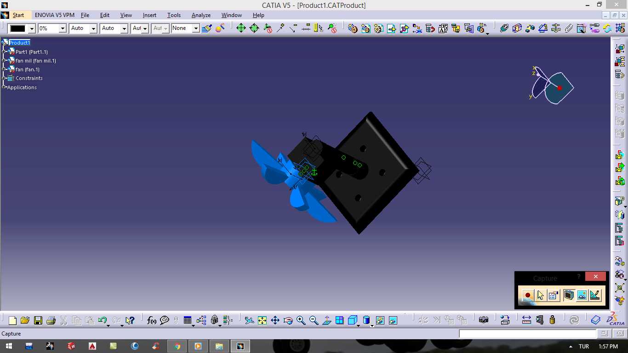This screenshot has height=353, width=628.
Task: Click the Undo arrow icon
Action: (103, 320)
